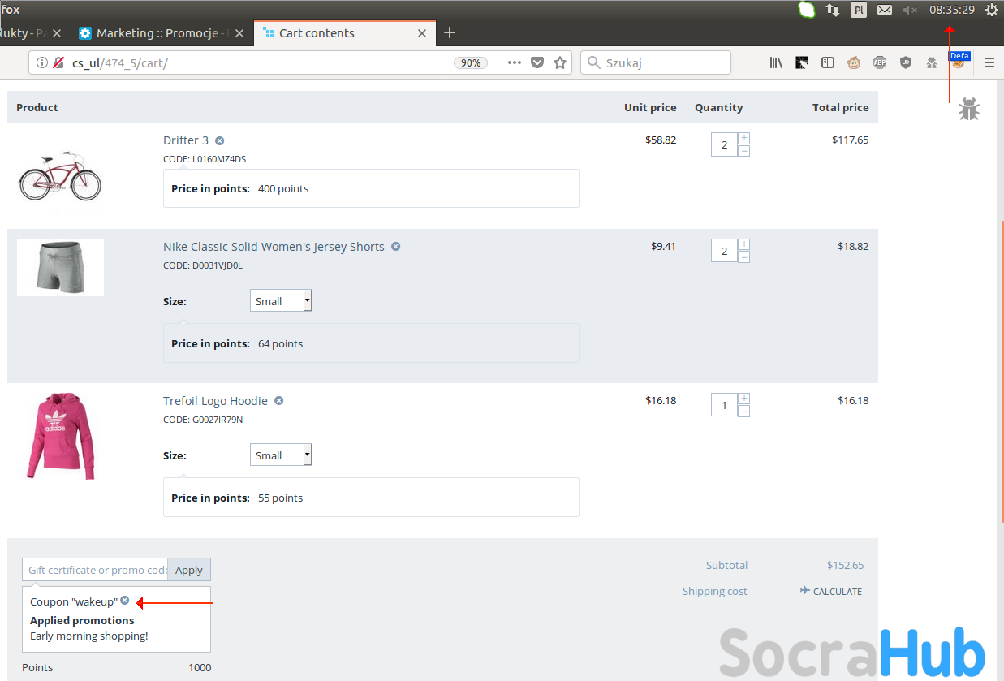Open the uBlock Origin shield icon
The height and width of the screenshot is (681, 1004).
tap(906, 62)
